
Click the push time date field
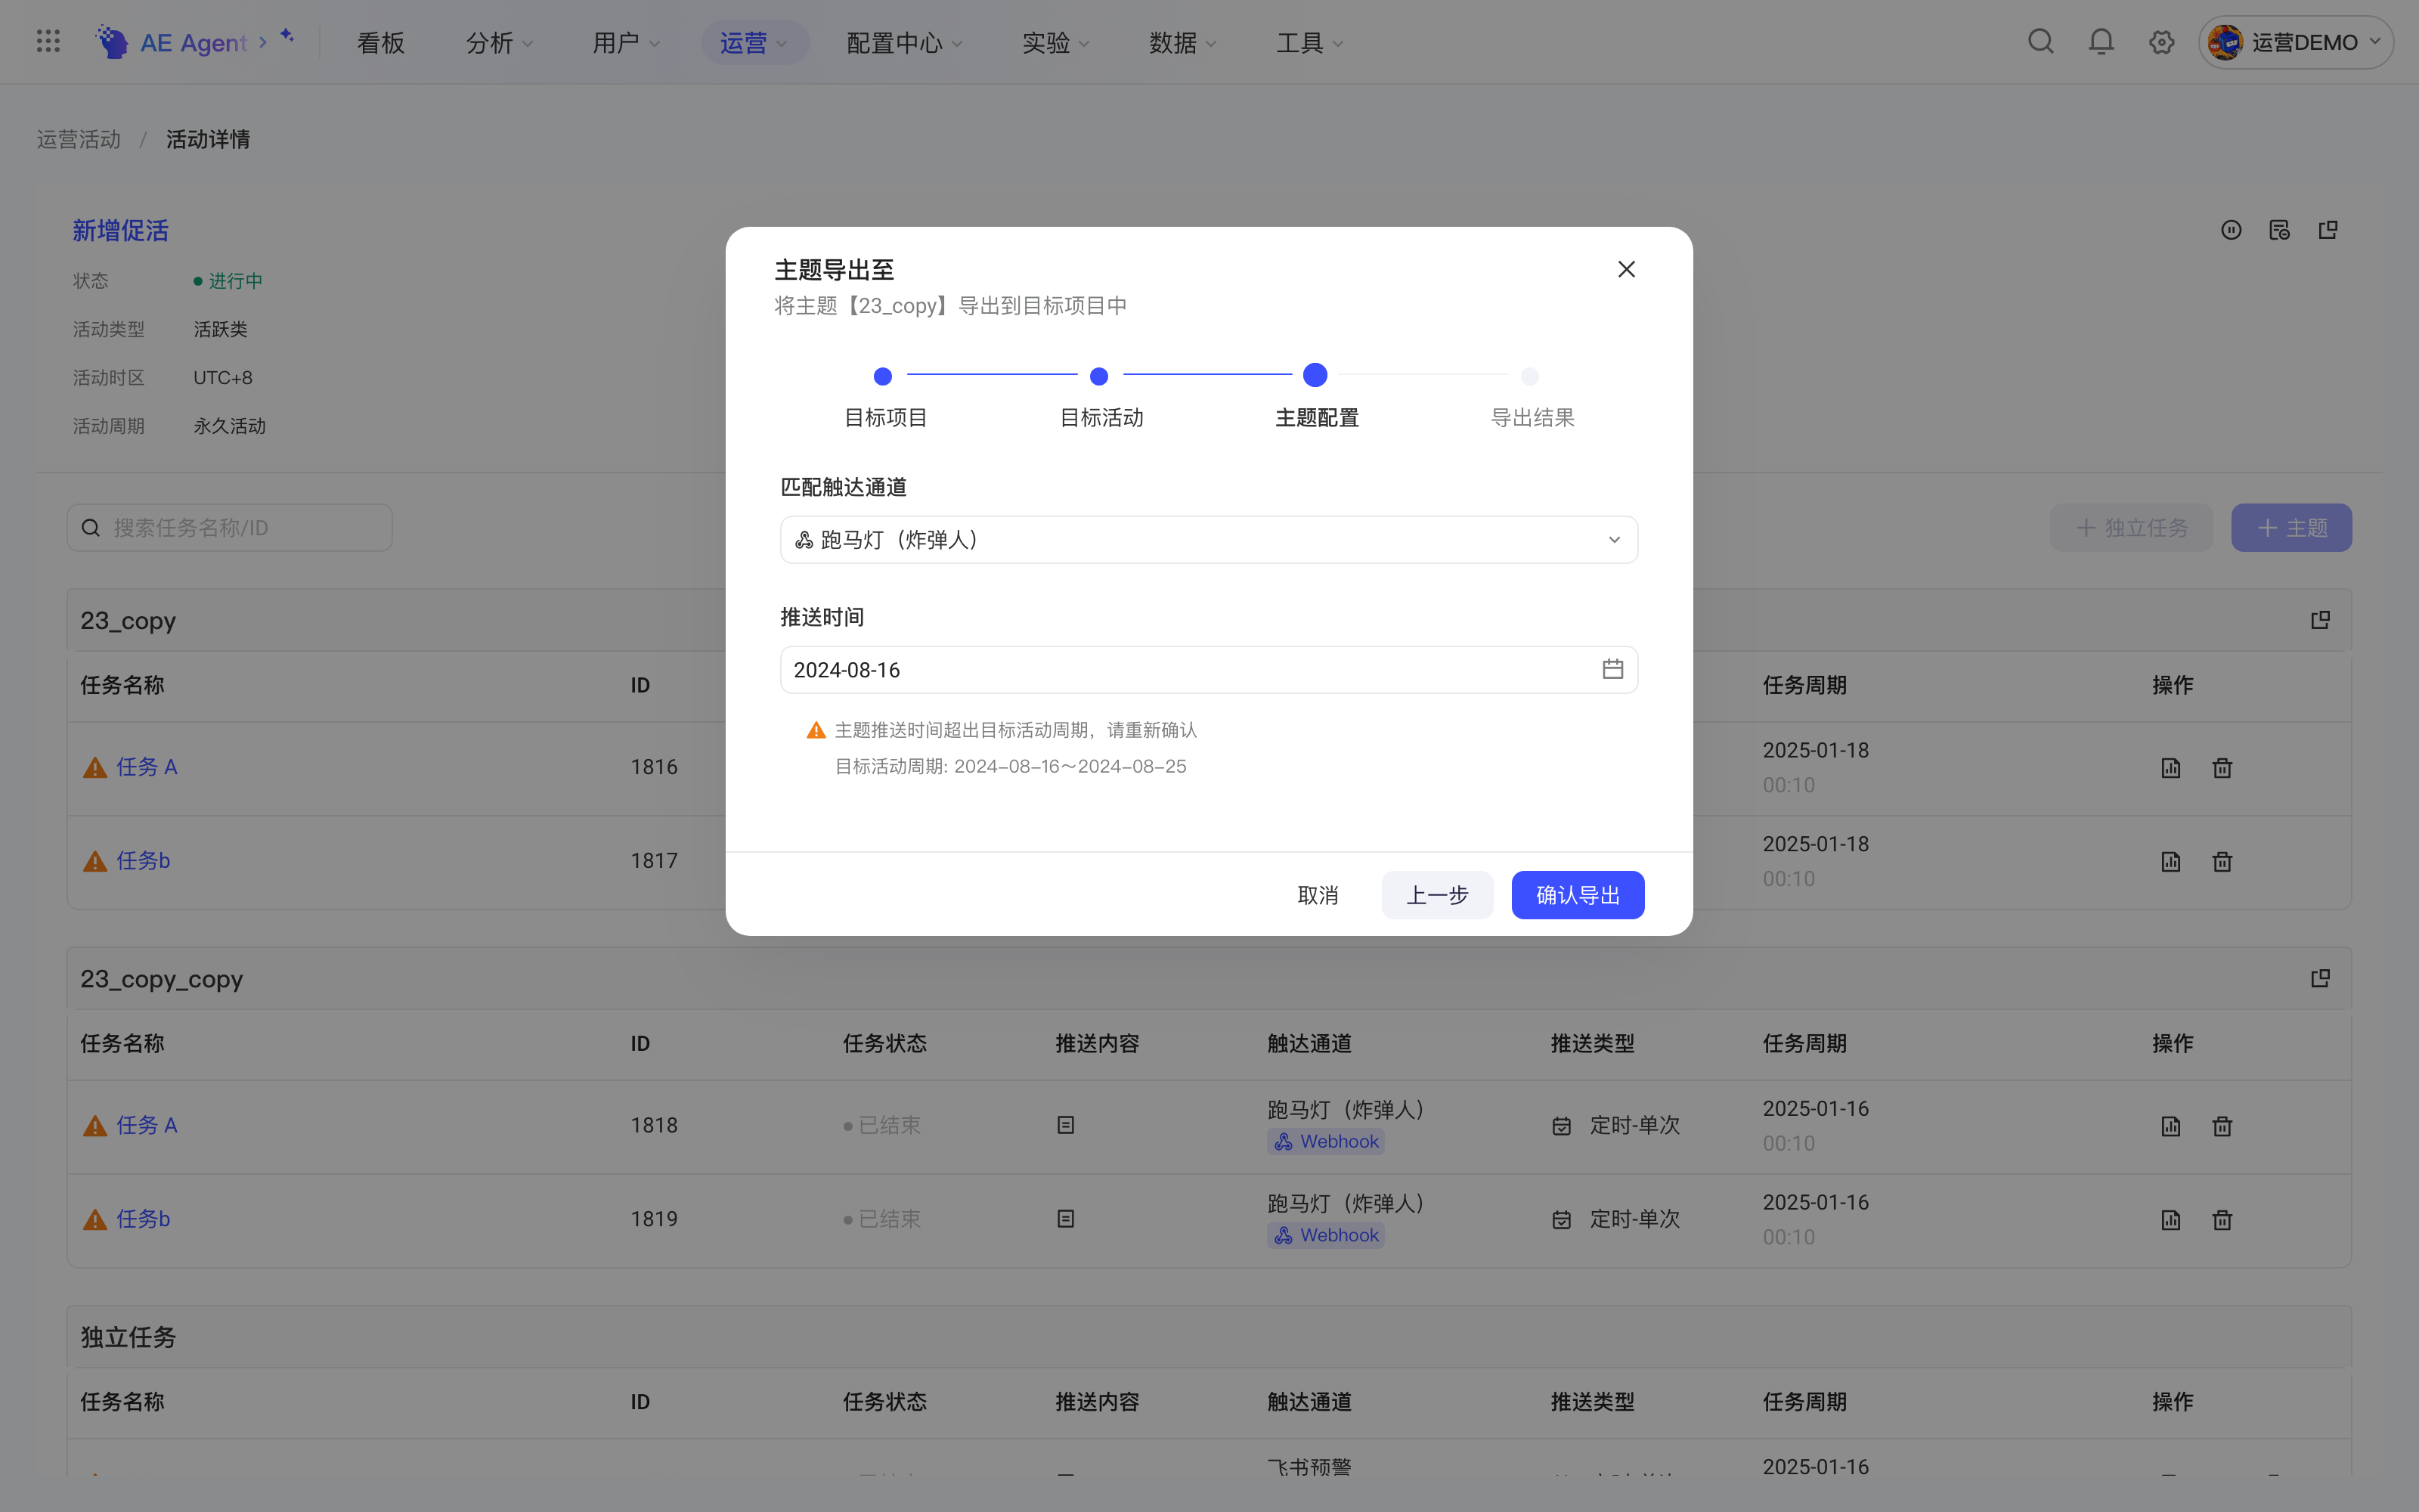coord(1209,670)
